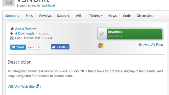The height and width of the screenshot is (95, 169).
Task: Visit the VSNUnit Web Site link
Action: click(21, 87)
